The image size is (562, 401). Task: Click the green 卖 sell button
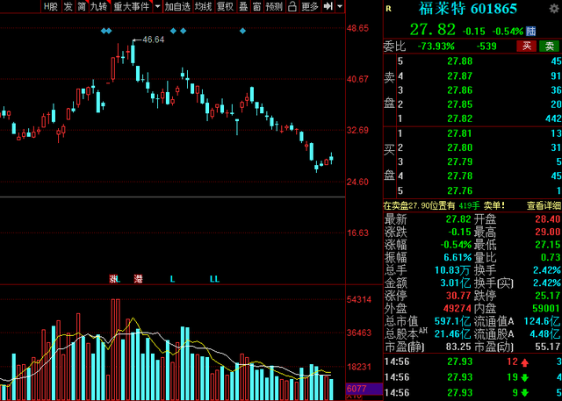pos(549,46)
